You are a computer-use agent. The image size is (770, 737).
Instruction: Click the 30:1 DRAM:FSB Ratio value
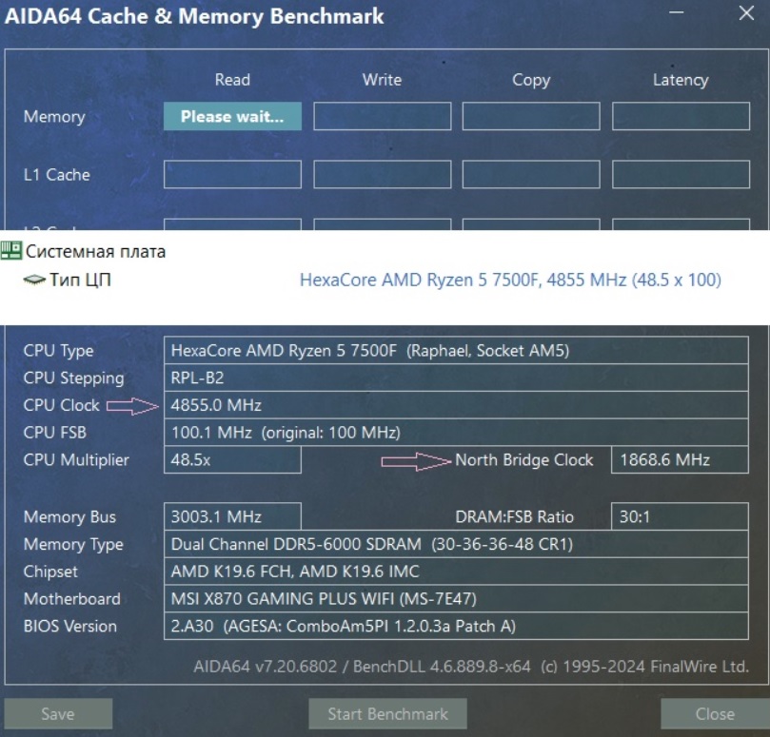pyautogui.click(x=681, y=516)
